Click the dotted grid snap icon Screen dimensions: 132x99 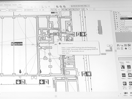(x=90, y=9)
